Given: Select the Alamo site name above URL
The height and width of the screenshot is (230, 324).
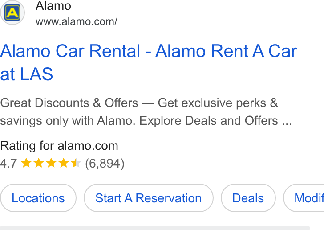Looking at the screenshot, I should (53, 6).
